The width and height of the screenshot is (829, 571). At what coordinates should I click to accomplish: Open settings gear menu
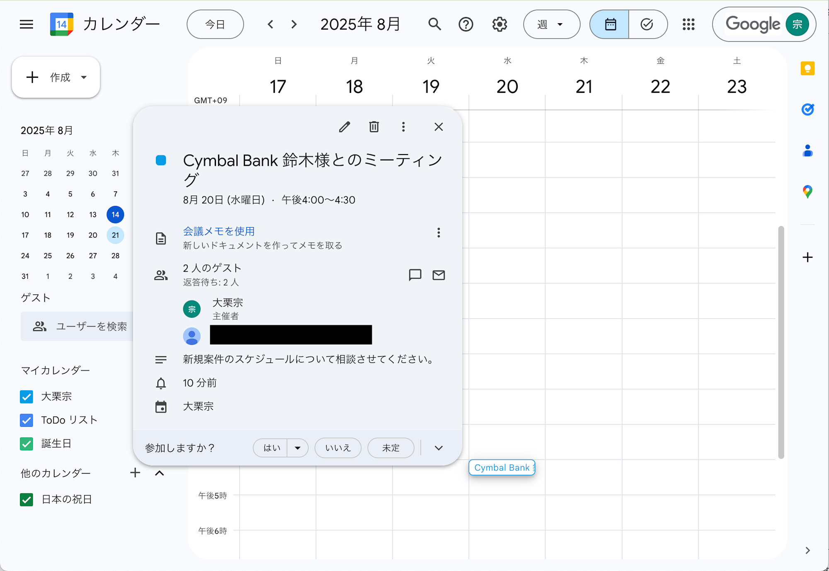coord(499,24)
